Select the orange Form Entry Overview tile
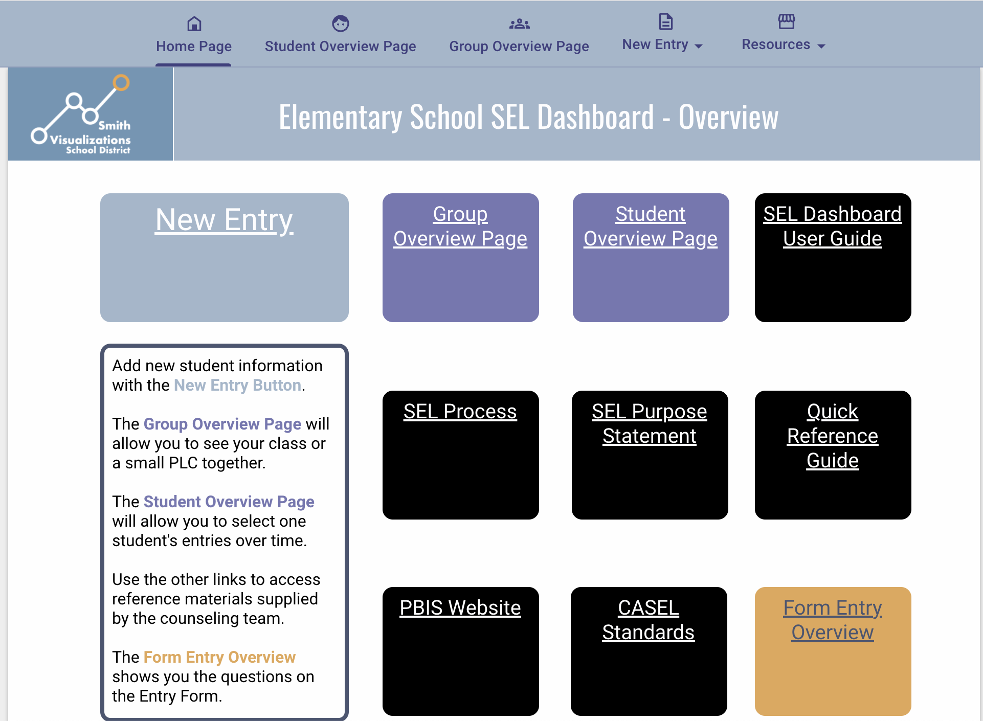Viewport: 983px width, 721px height. [x=833, y=651]
